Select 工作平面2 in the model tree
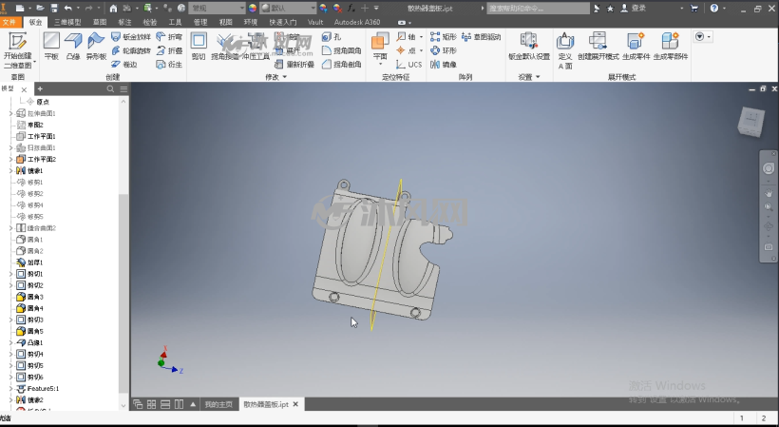 [x=36, y=159]
